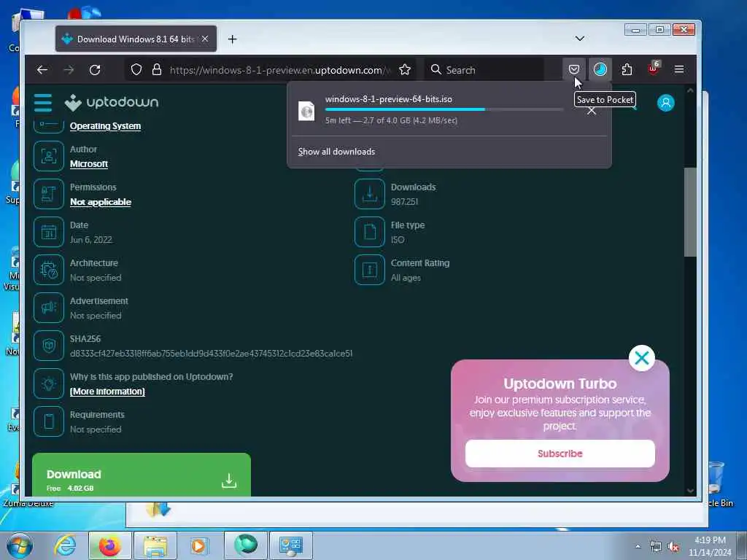Go to the Uptodown logo home

point(112,102)
